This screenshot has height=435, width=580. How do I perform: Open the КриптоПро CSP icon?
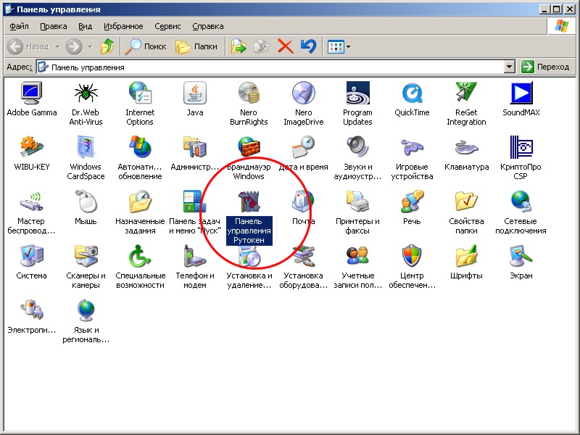tap(521, 148)
